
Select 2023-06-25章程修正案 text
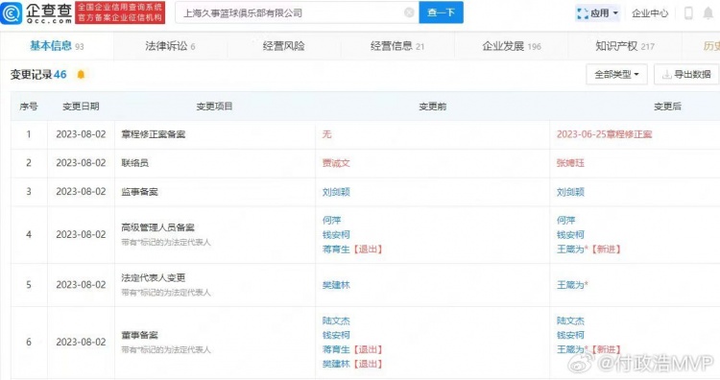[604, 134]
